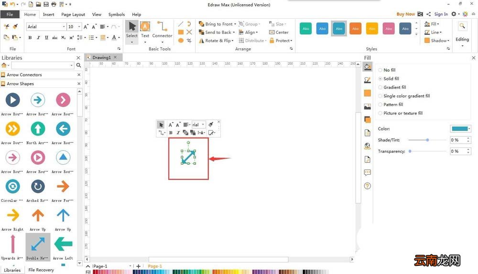Increase the Shade/Tint percentage stepper
The image size is (478, 274).
tap(468, 138)
